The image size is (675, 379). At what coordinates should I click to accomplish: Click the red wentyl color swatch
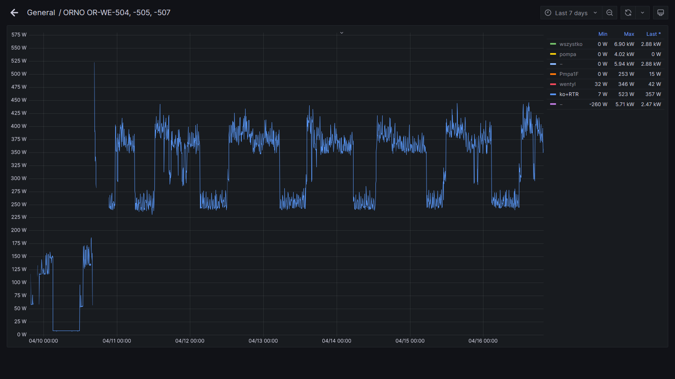[553, 84]
